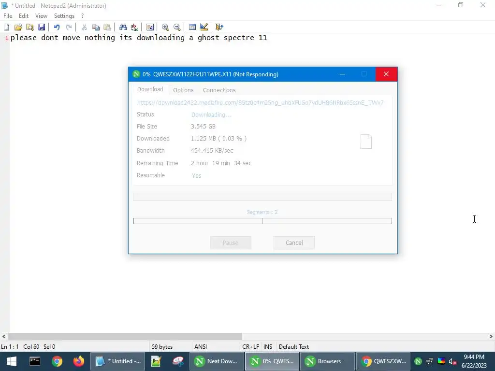This screenshot has height=371, width=495.
Task: Click the segments progress bar
Action: coord(262,221)
